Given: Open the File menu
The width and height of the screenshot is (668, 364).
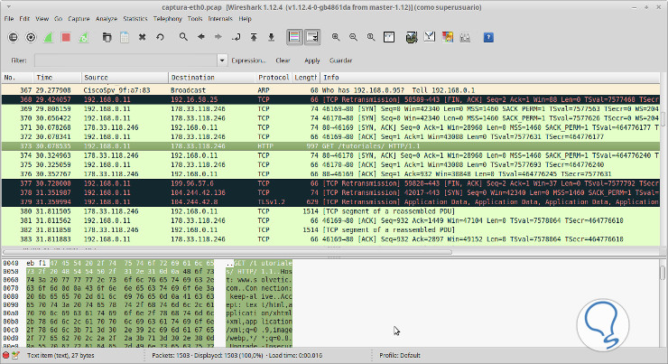Looking at the screenshot, I should tap(9, 19).
